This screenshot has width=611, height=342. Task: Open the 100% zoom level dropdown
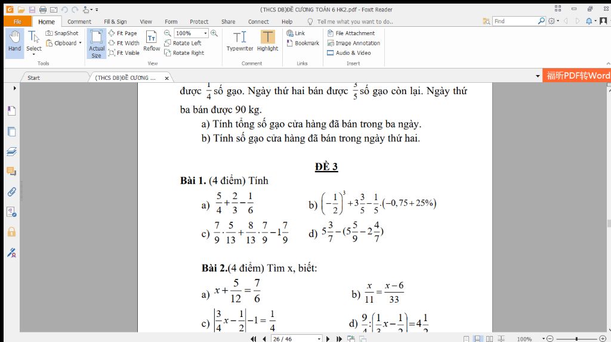[x=205, y=33]
